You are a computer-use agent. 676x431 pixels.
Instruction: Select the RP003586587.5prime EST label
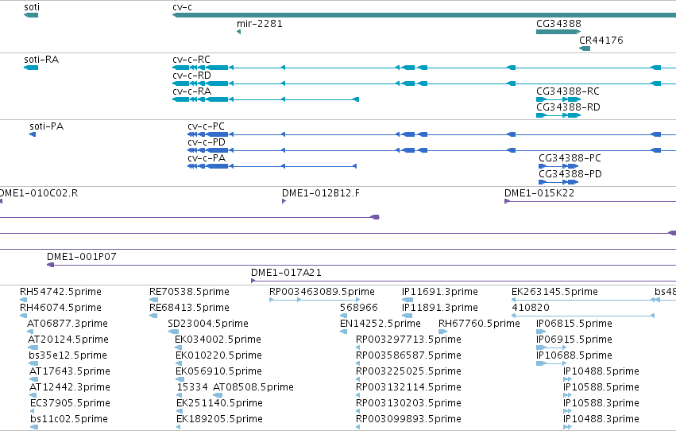[x=408, y=356]
